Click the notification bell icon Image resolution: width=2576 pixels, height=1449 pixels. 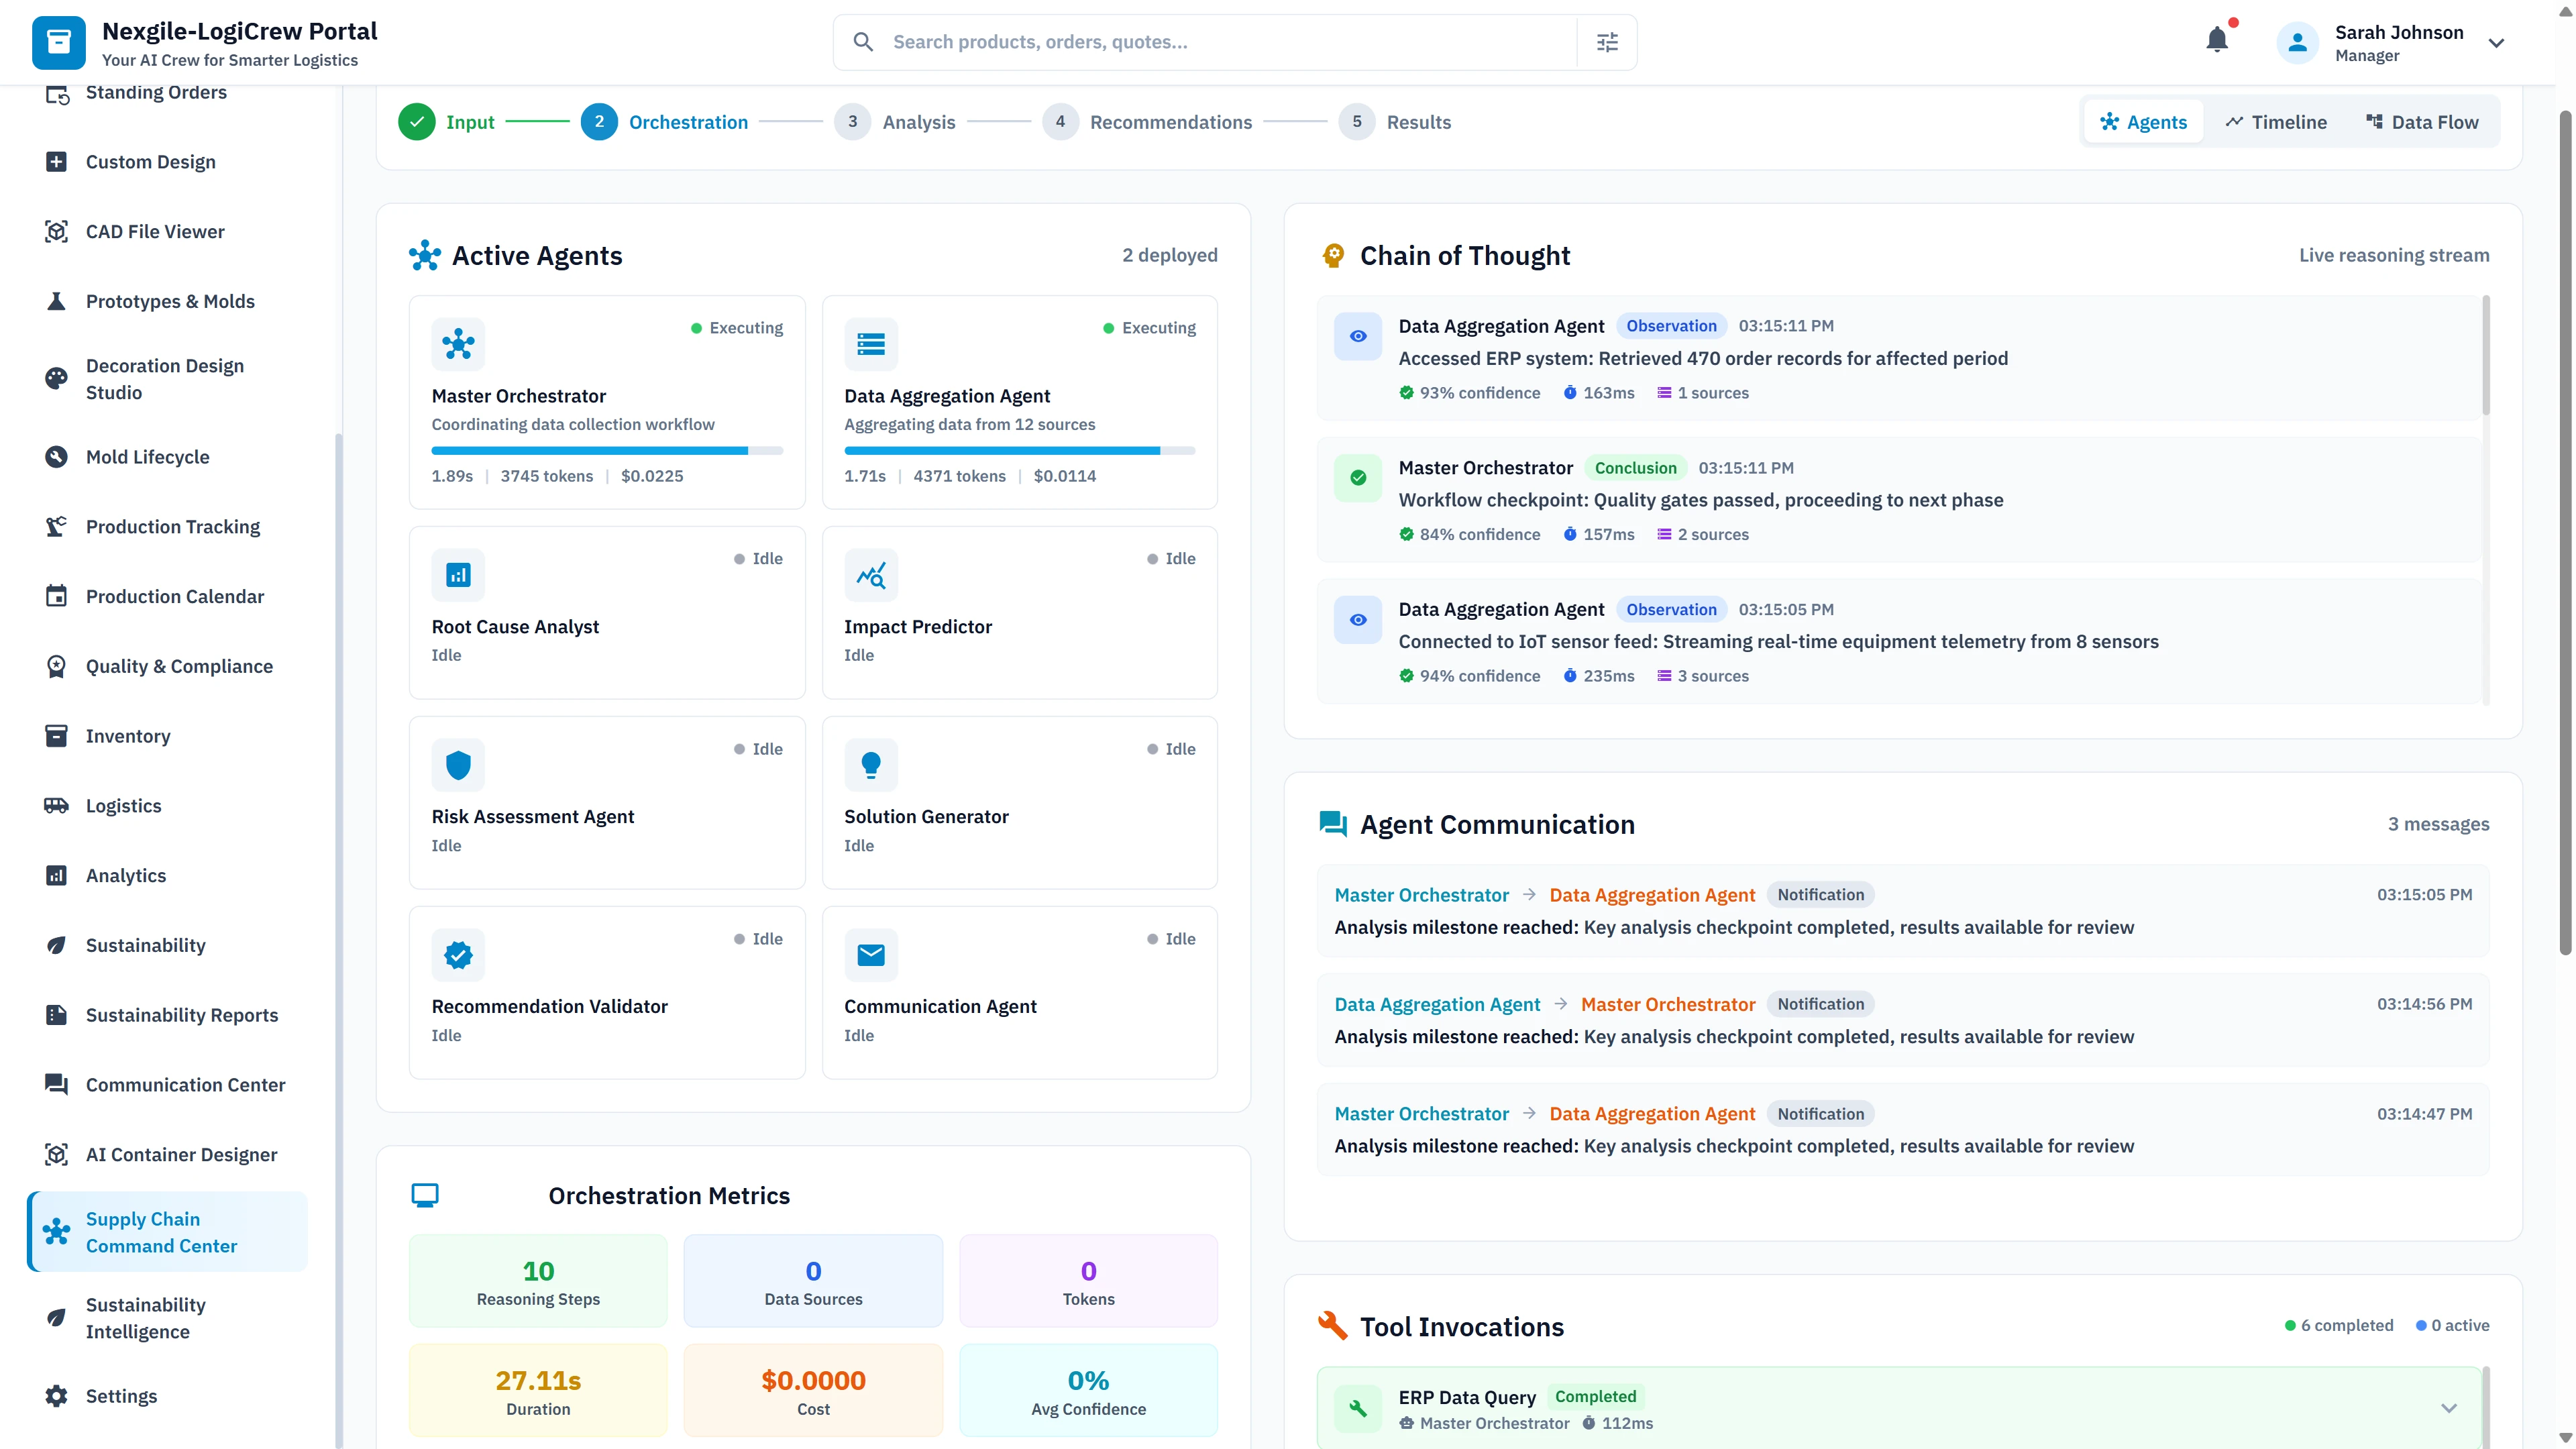tap(2218, 40)
